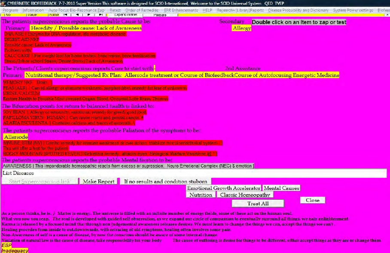
Task: Select the PEAS (ALR) row
Action: (x=95, y=88)
